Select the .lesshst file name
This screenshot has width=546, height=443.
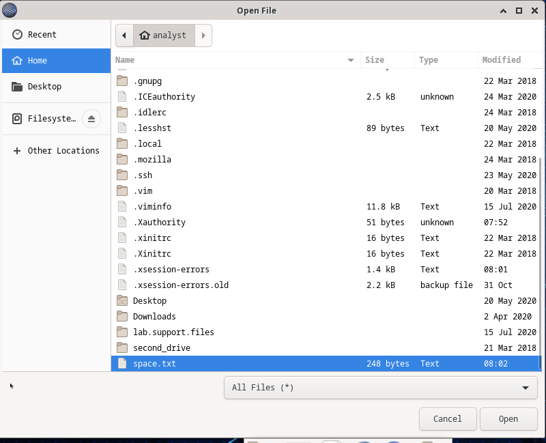152,128
